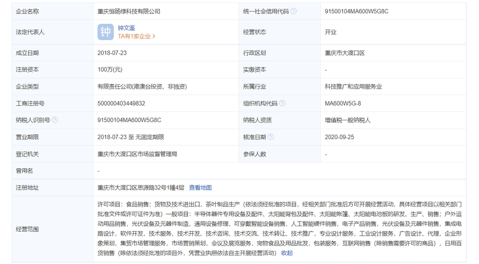Click the 重庆市大渡口区思源路32号1幢4层 address text

click(x=141, y=188)
